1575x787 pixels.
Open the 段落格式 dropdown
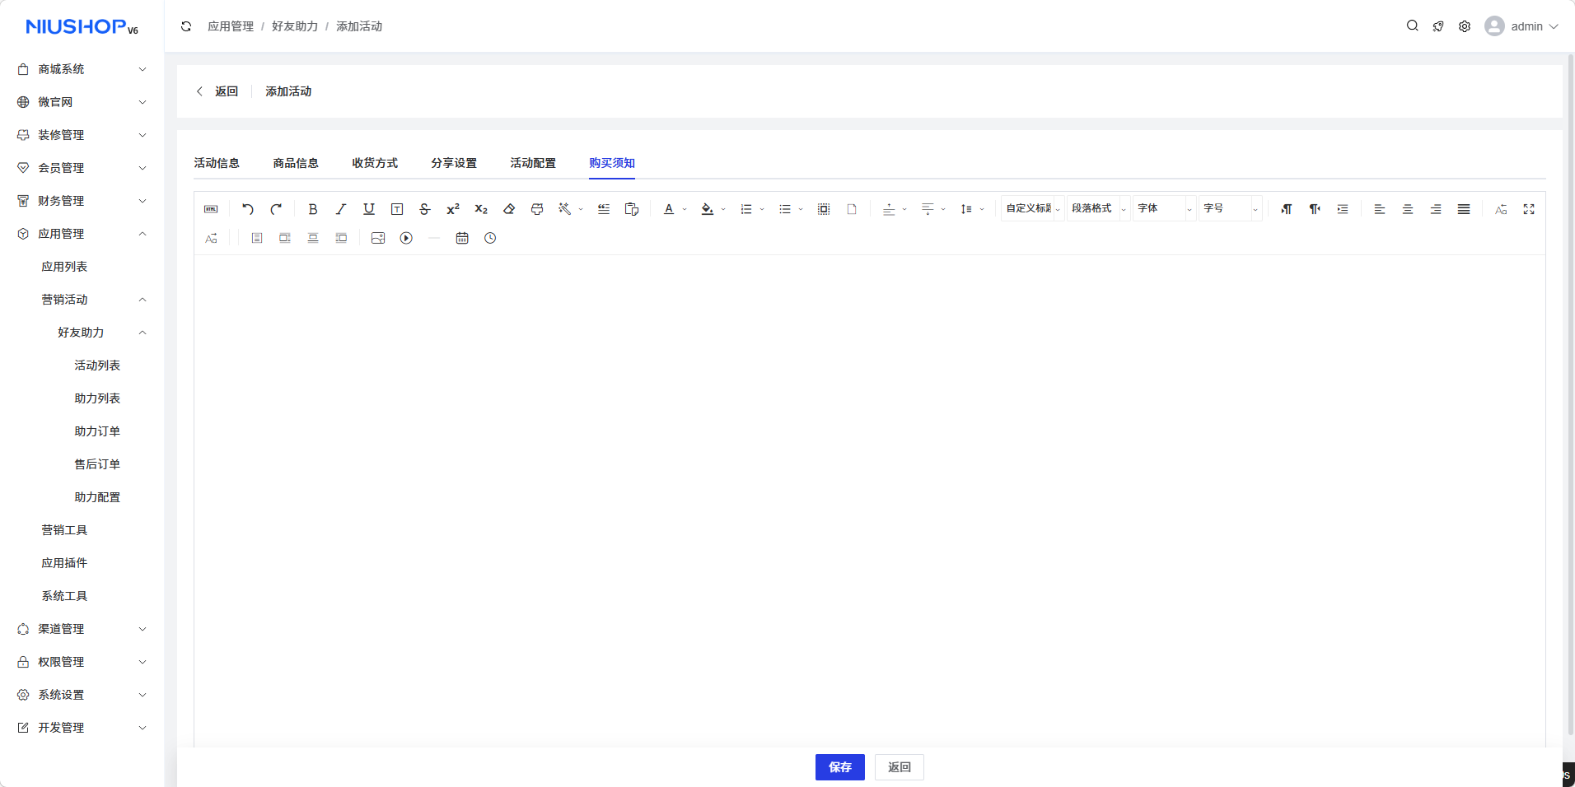coord(1098,209)
